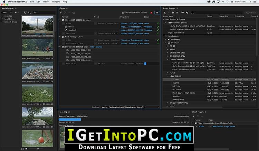Screen dimensions: 259x151
Task: Open Vimeo uploaded output link
Action: (x=132, y=27)
